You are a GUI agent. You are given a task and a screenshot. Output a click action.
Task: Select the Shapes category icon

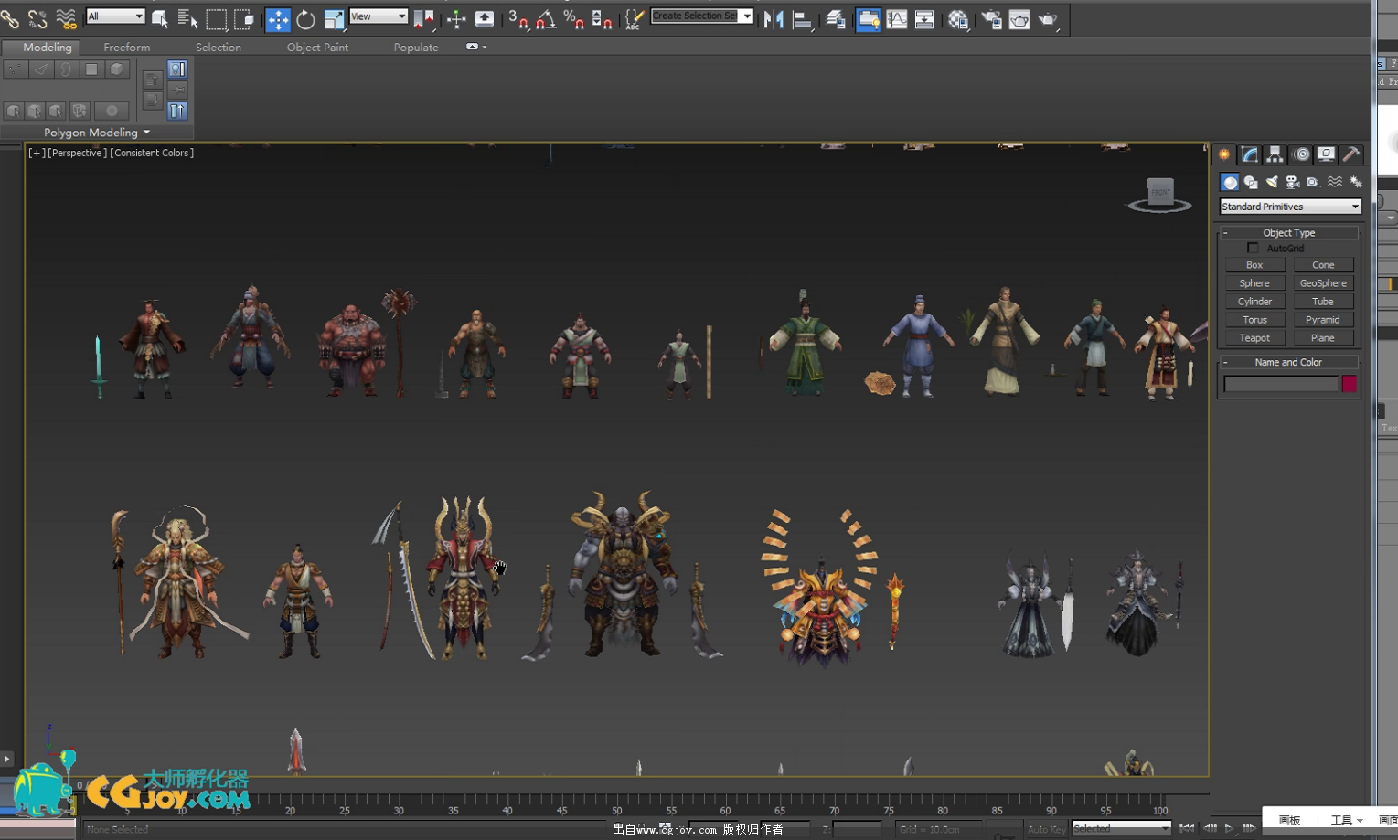[x=1251, y=183]
